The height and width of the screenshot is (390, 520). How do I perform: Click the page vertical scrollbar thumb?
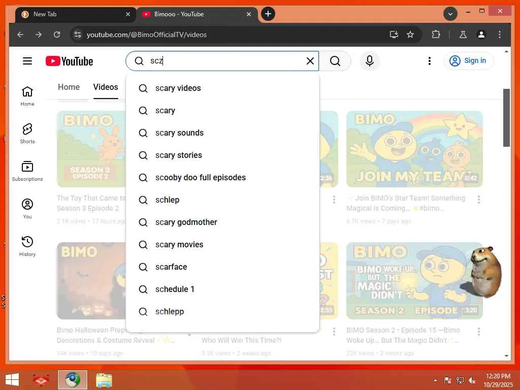click(x=506, y=118)
